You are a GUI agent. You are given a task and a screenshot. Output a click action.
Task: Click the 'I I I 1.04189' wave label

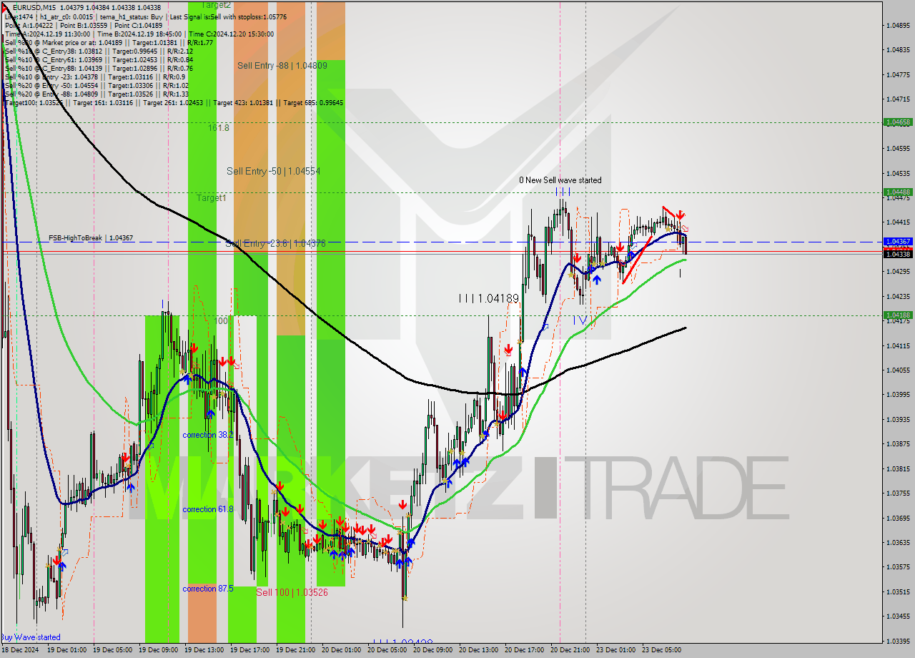pyautogui.click(x=489, y=298)
